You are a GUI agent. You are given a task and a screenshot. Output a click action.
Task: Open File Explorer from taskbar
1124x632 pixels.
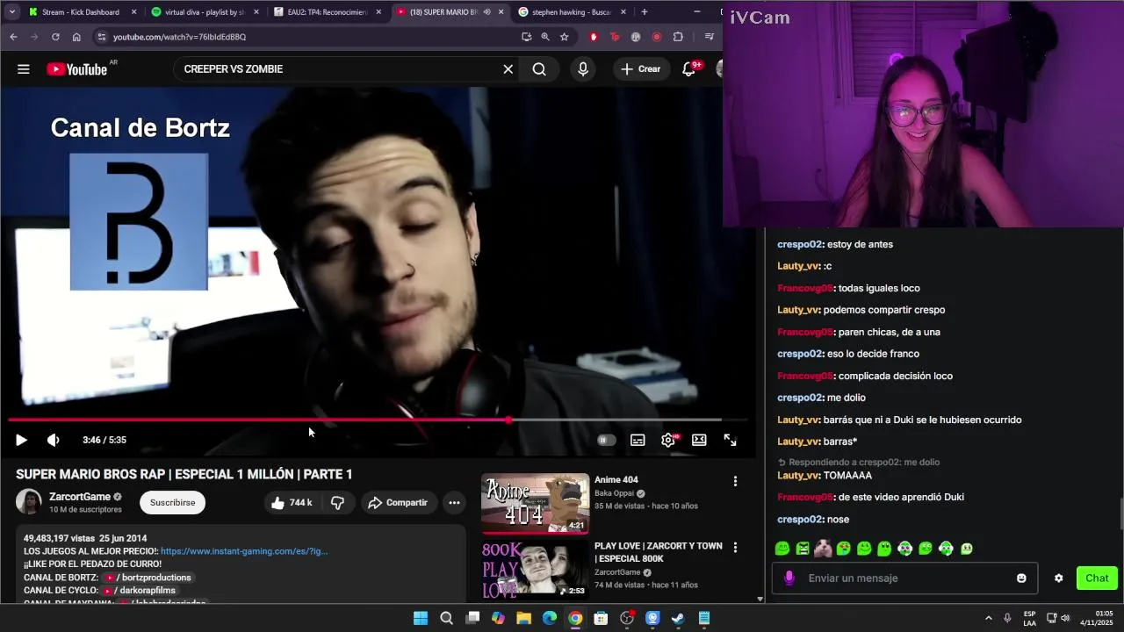pyautogui.click(x=523, y=618)
